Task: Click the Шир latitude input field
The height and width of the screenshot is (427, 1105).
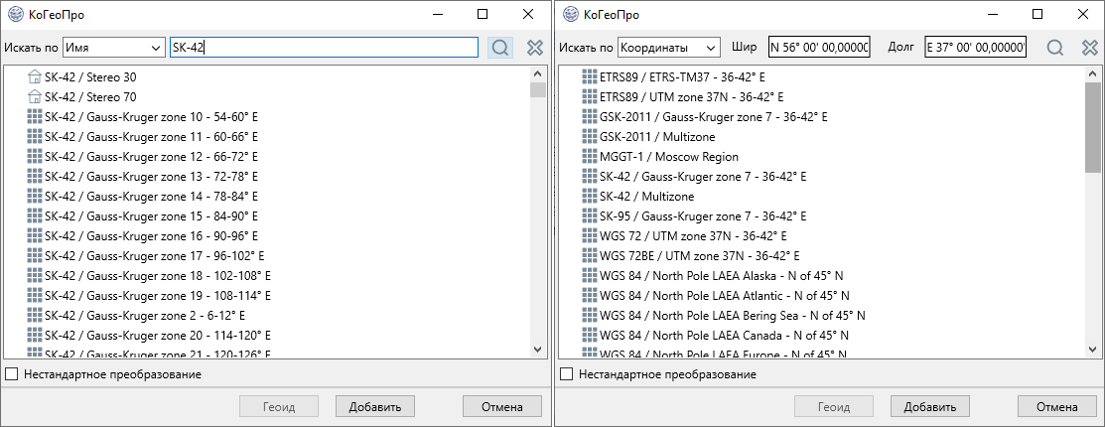Action: 818,48
